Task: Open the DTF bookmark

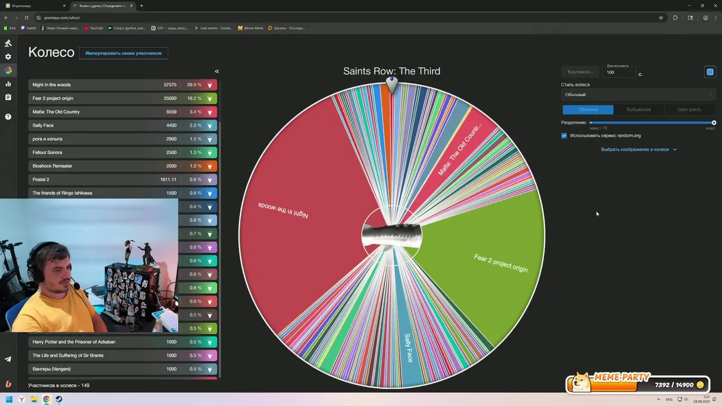Action: pyautogui.click(x=170, y=28)
